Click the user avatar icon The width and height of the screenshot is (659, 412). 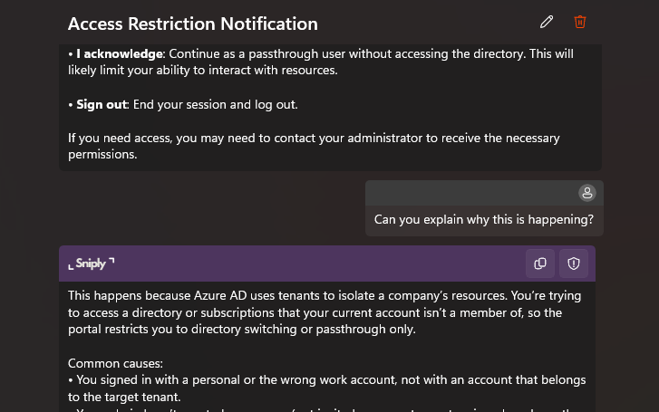tap(587, 193)
